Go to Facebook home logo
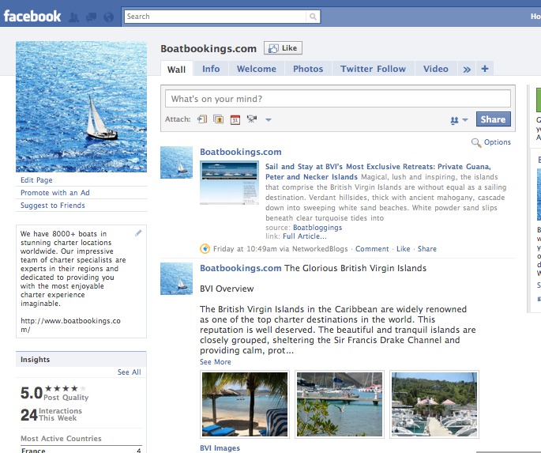 pos(32,17)
